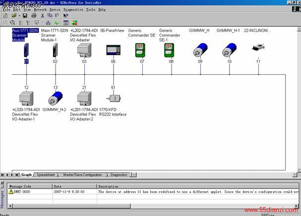Viewport: 301px width, 216px height.
Task: Select the 22-INCLINOM device at node 11
Action: (x=258, y=48)
